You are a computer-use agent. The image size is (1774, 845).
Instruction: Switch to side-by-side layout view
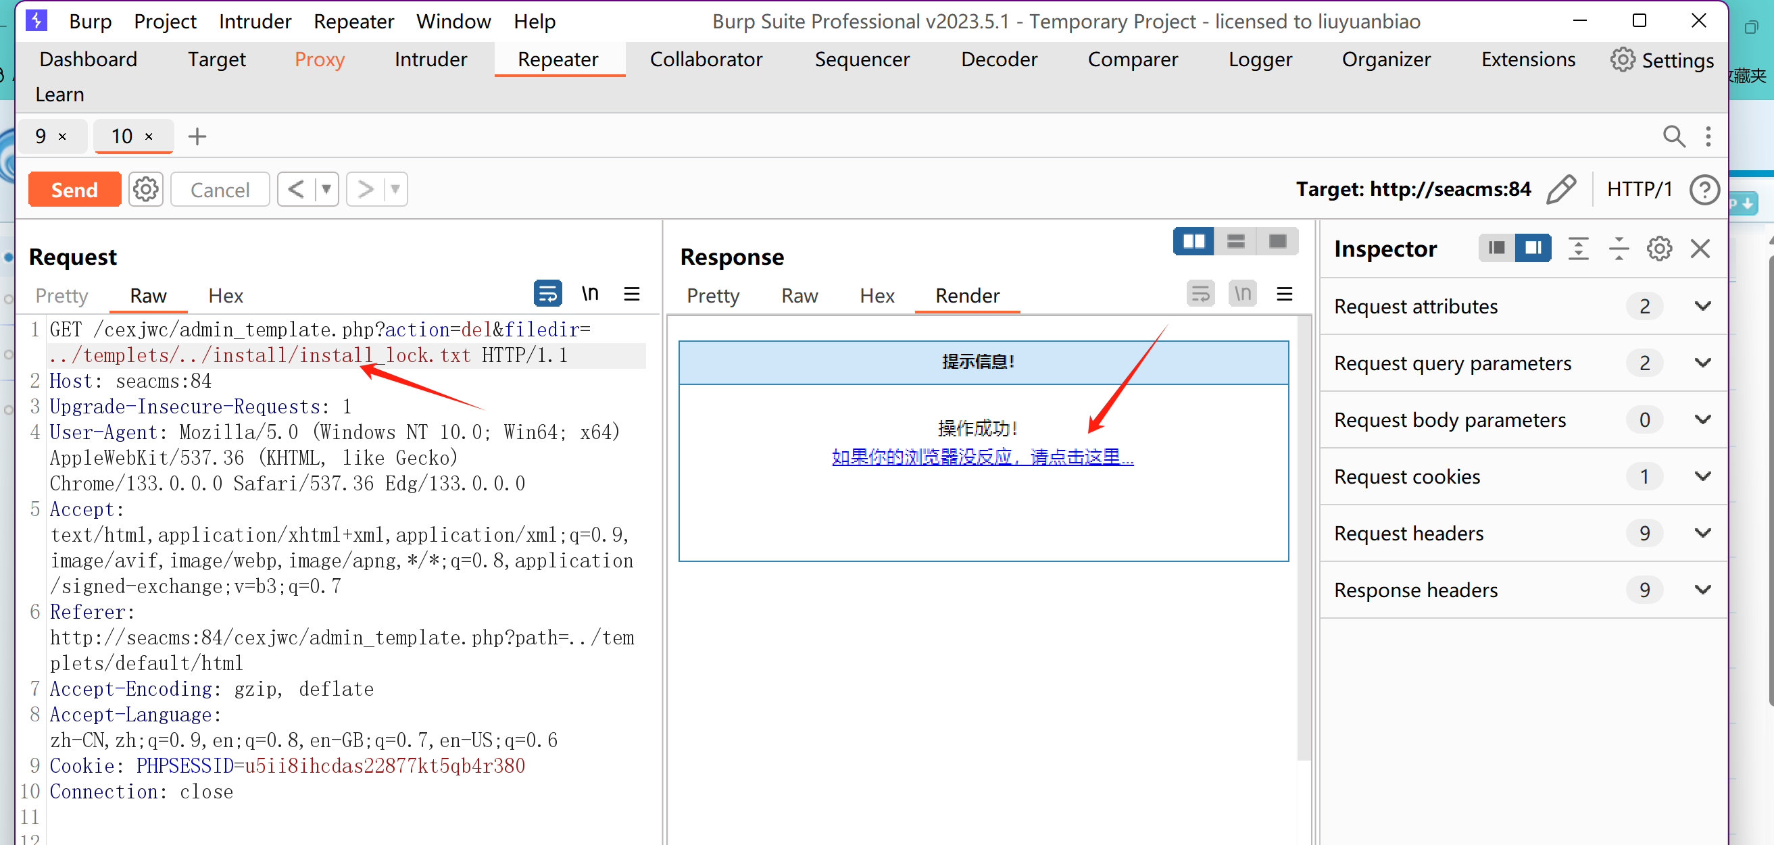point(1193,242)
